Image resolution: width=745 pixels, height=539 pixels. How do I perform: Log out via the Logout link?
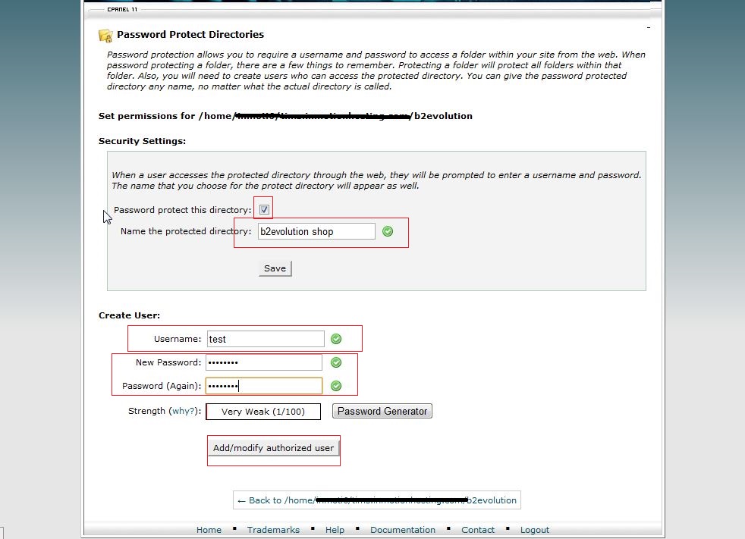(x=535, y=529)
